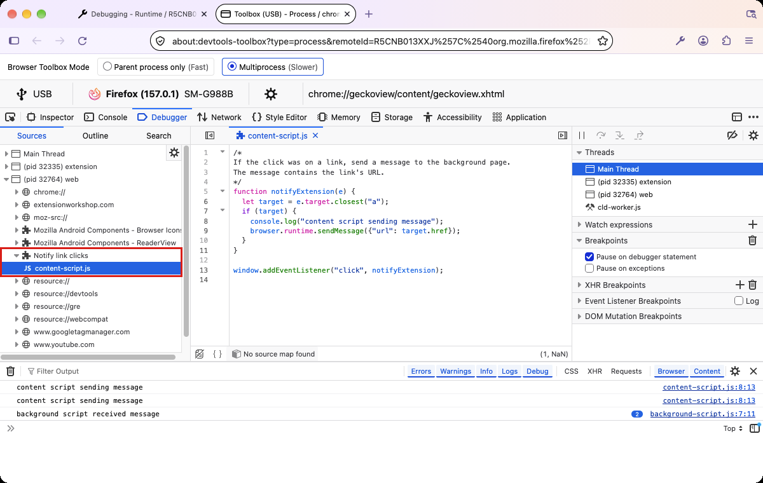This screenshot has width=763, height=483.
Task: Toggle console sidebar editor mode icon
Action: pos(754,428)
